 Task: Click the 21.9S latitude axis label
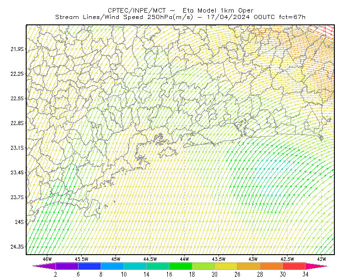point(17,49)
